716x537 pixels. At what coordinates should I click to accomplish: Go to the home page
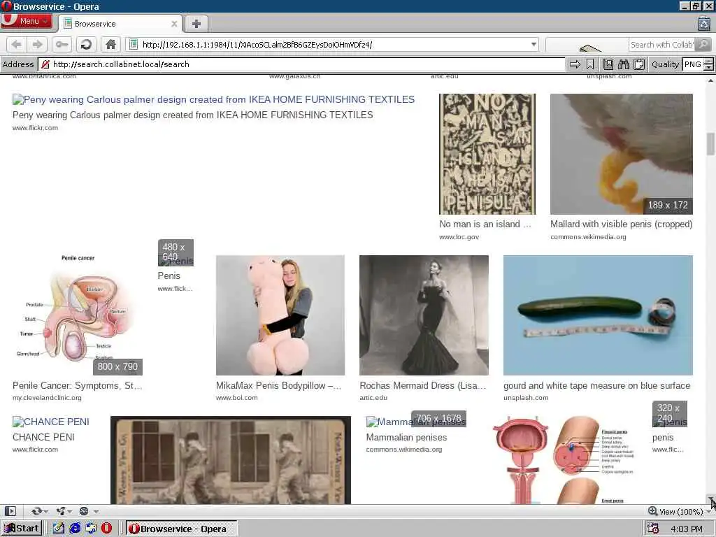[110, 44]
